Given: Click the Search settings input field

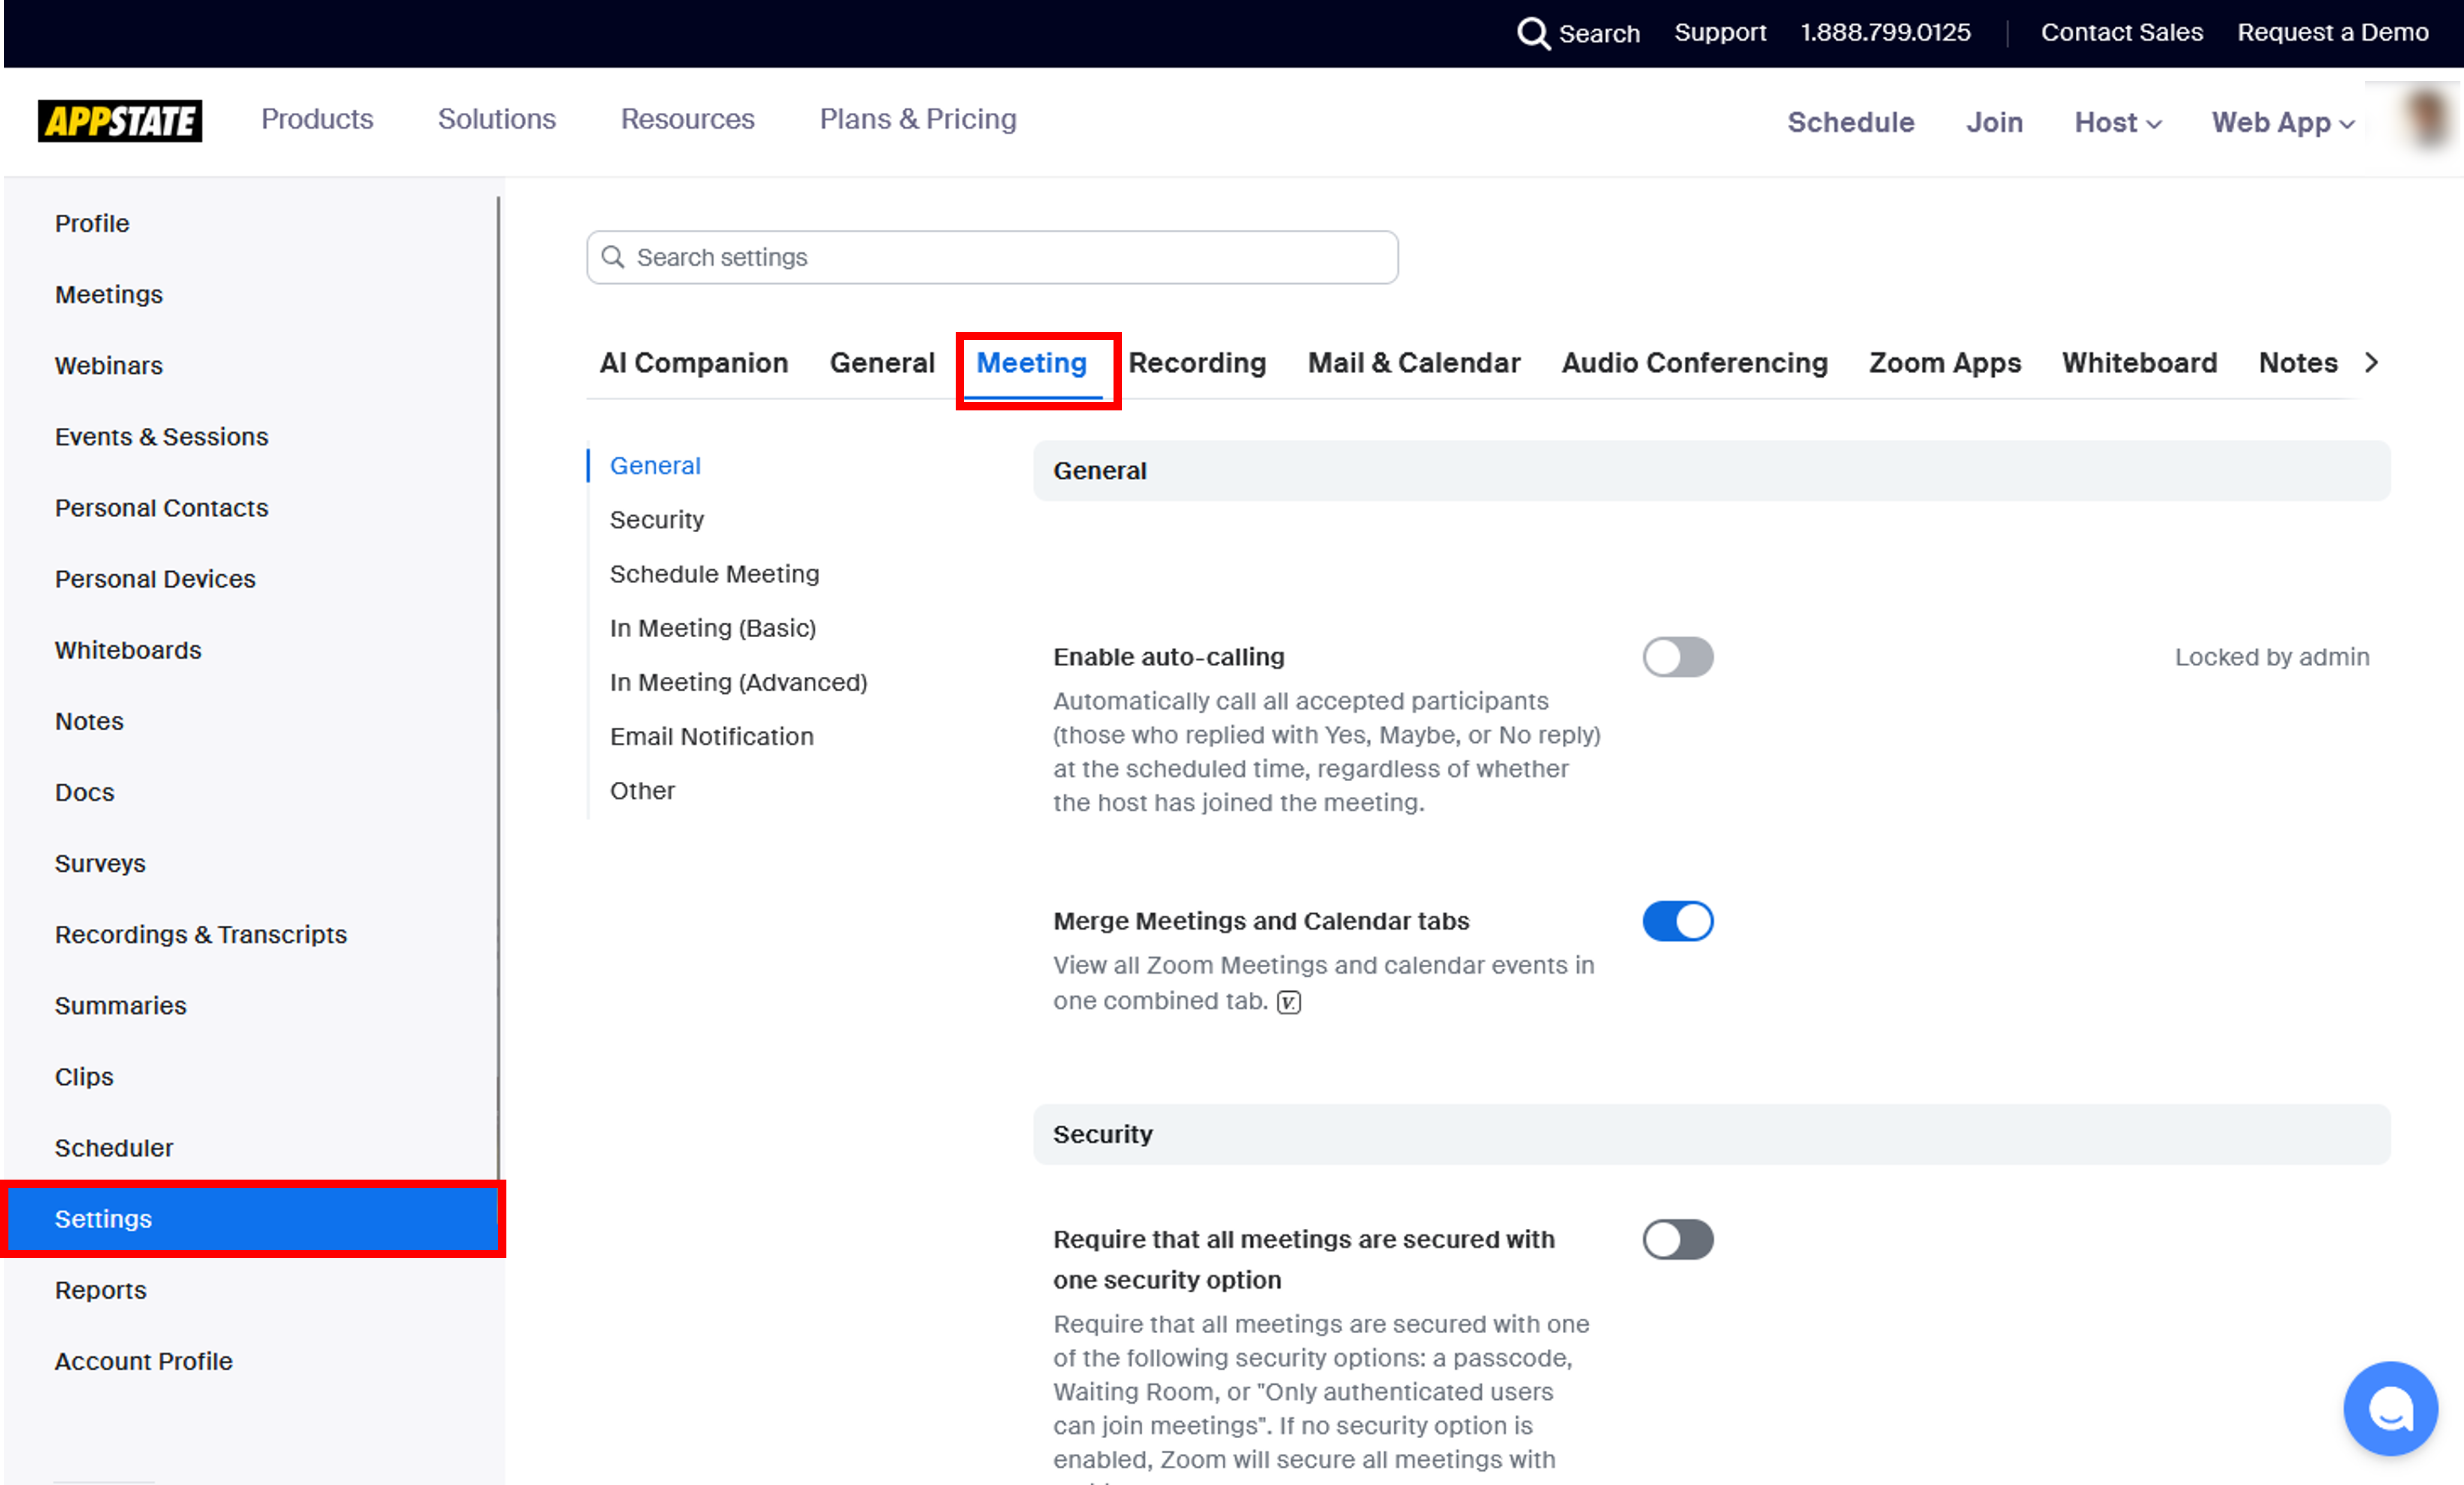Looking at the screenshot, I should point(1000,257).
